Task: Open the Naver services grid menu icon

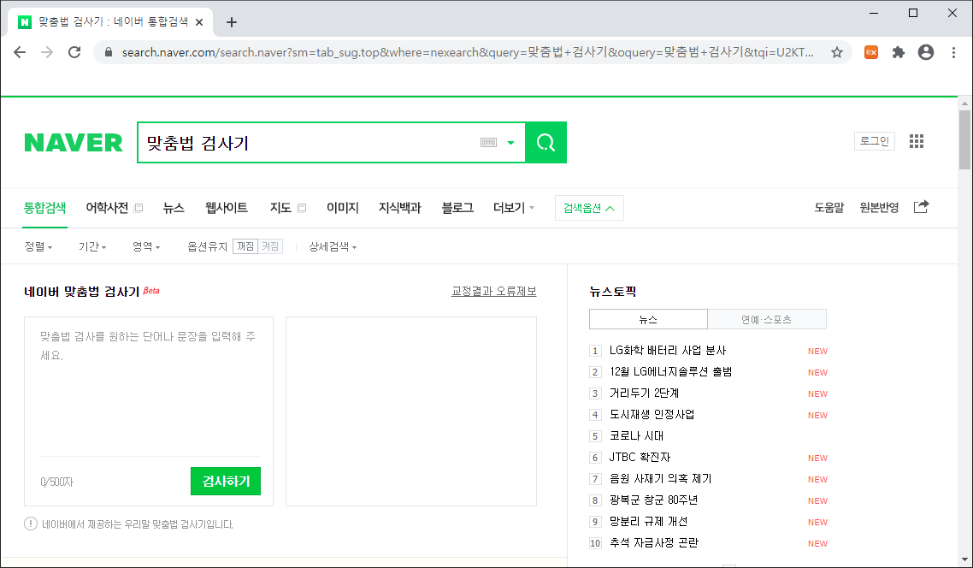Action: [x=917, y=141]
